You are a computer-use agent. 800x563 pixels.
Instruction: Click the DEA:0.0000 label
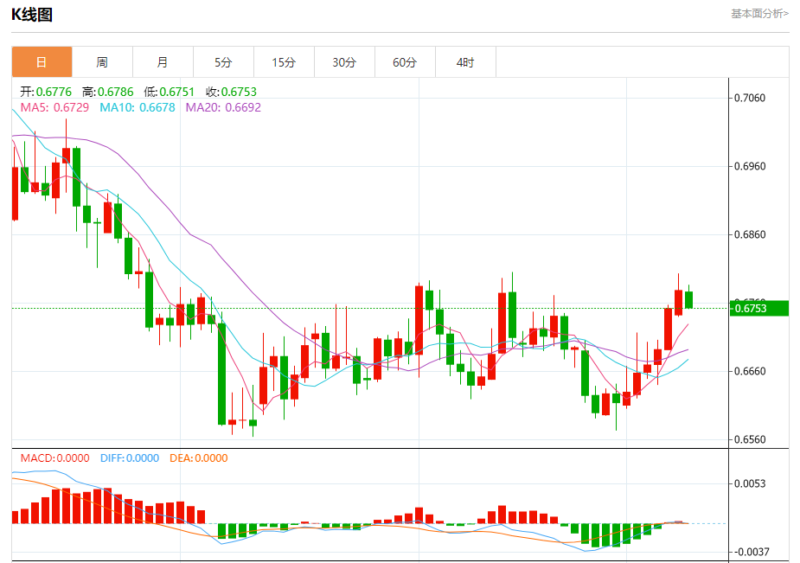click(198, 458)
